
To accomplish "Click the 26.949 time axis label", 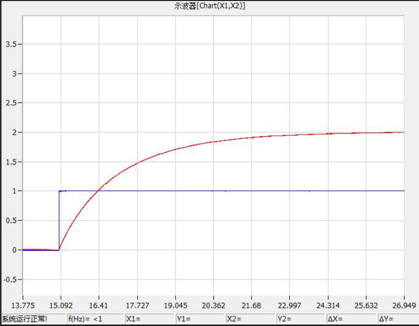I will 404,305.
